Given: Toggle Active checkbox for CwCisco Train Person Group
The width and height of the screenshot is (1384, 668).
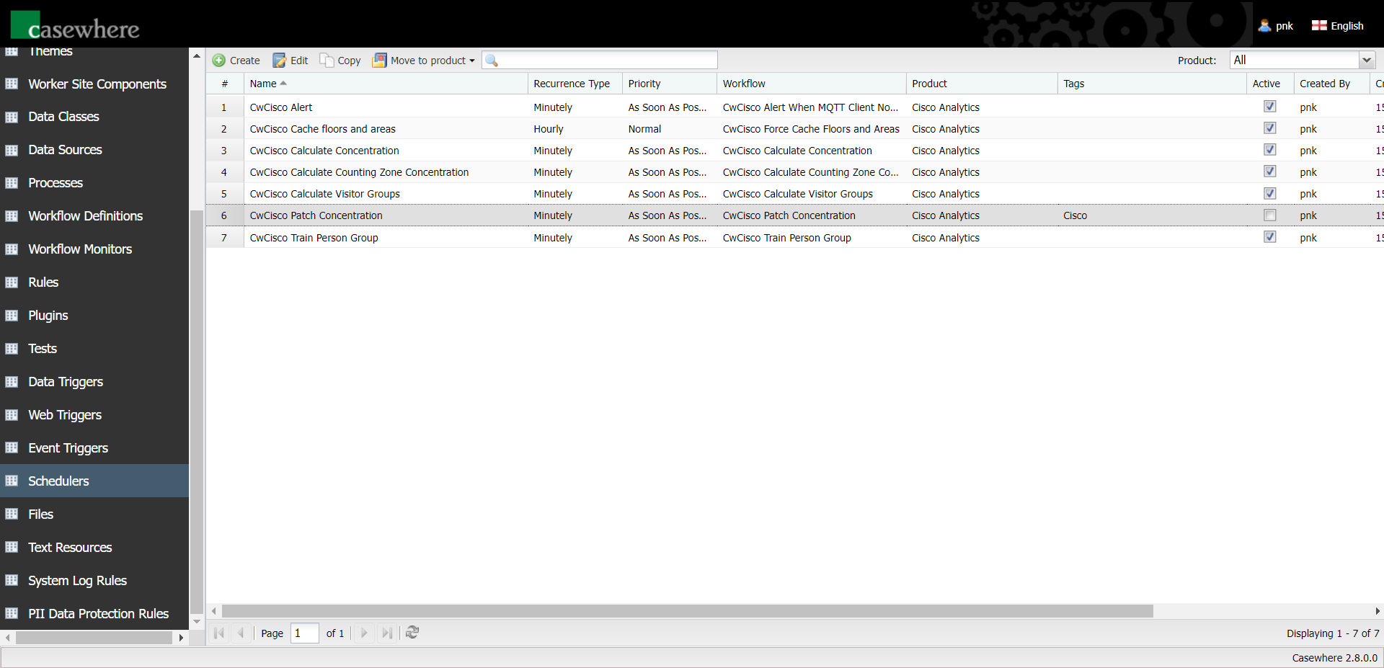Looking at the screenshot, I should tap(1270, 237).
